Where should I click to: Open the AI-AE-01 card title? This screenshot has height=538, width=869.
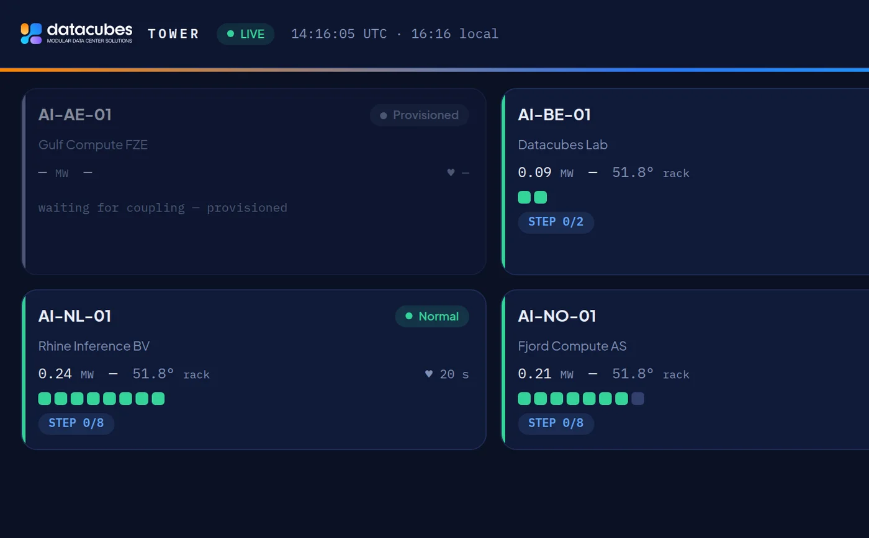[x=75, y=115]
